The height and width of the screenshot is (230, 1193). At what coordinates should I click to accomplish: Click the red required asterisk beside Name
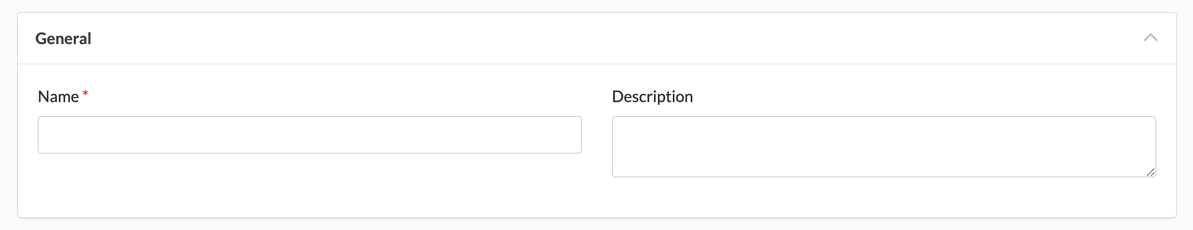tap(85, 93)
